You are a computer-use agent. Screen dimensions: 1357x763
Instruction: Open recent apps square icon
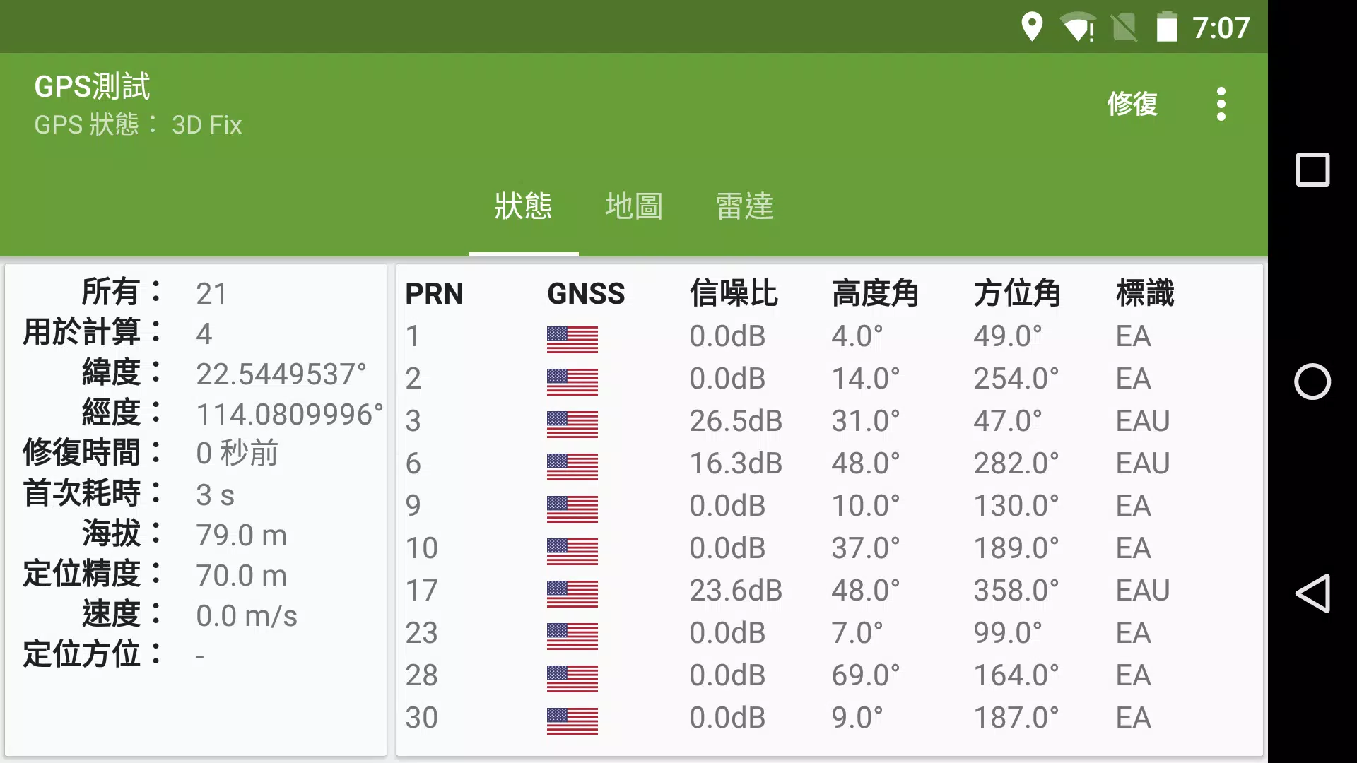pyautogui.click(x=1312, y=170)
